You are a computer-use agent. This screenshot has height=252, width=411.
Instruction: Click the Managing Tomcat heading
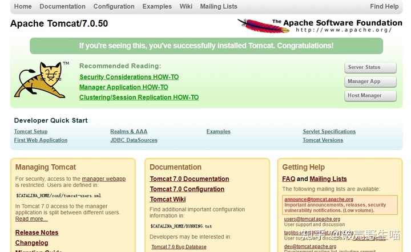[46, 167]
